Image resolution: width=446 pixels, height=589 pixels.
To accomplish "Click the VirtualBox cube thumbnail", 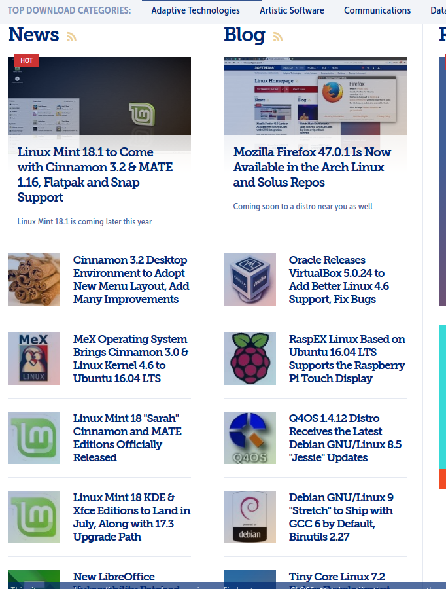I will (250, 279).
